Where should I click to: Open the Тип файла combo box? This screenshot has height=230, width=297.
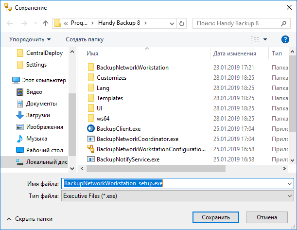[x=178, y=196]
